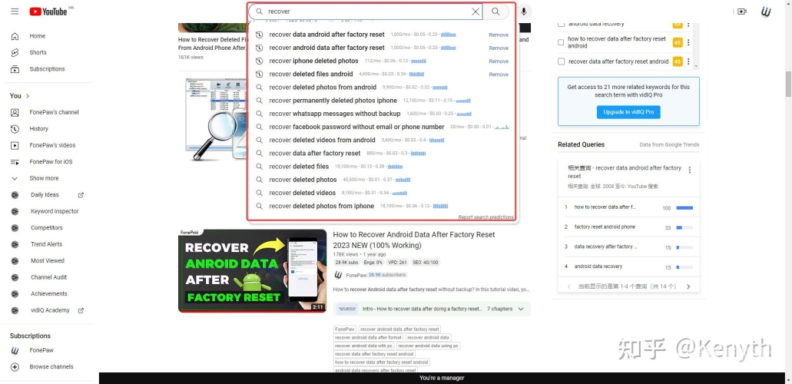Click the page vertical scrollbar

788,84
